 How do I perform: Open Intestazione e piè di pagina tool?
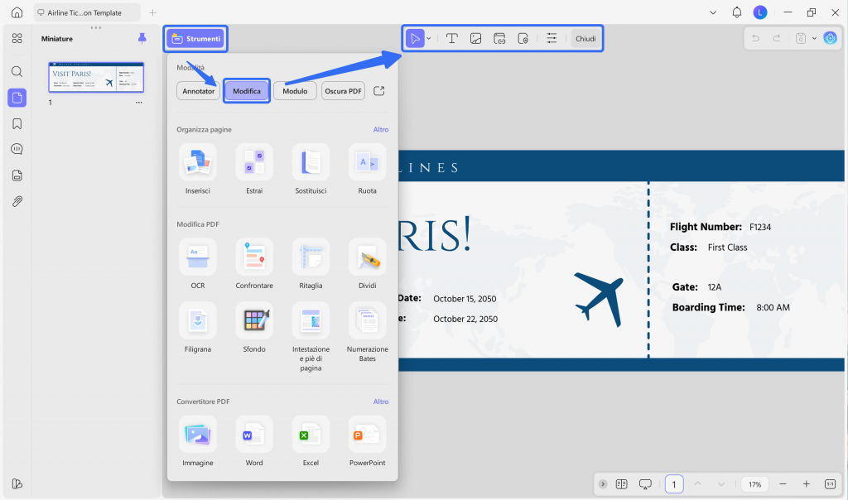[x=311, y=336]
